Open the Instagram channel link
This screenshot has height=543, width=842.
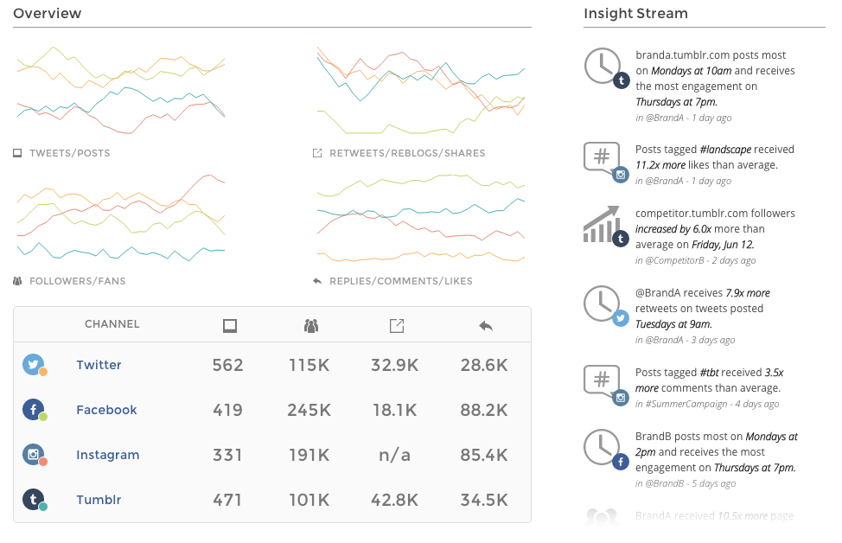tap(107, 455)
